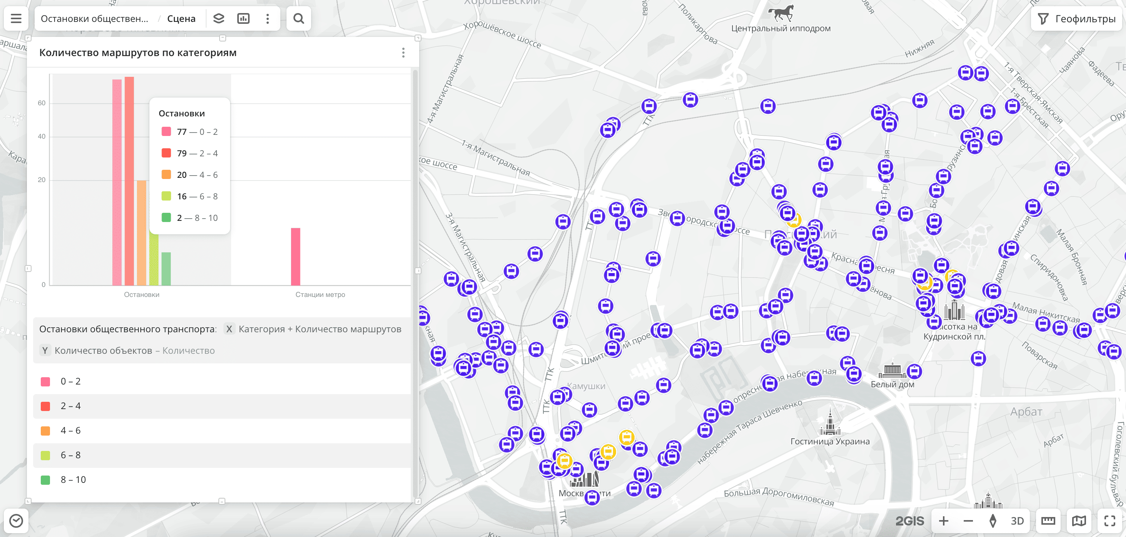Zoom in the map with plus
Viewport: 1126px width, 537px height.
click(x=943, y=520)
